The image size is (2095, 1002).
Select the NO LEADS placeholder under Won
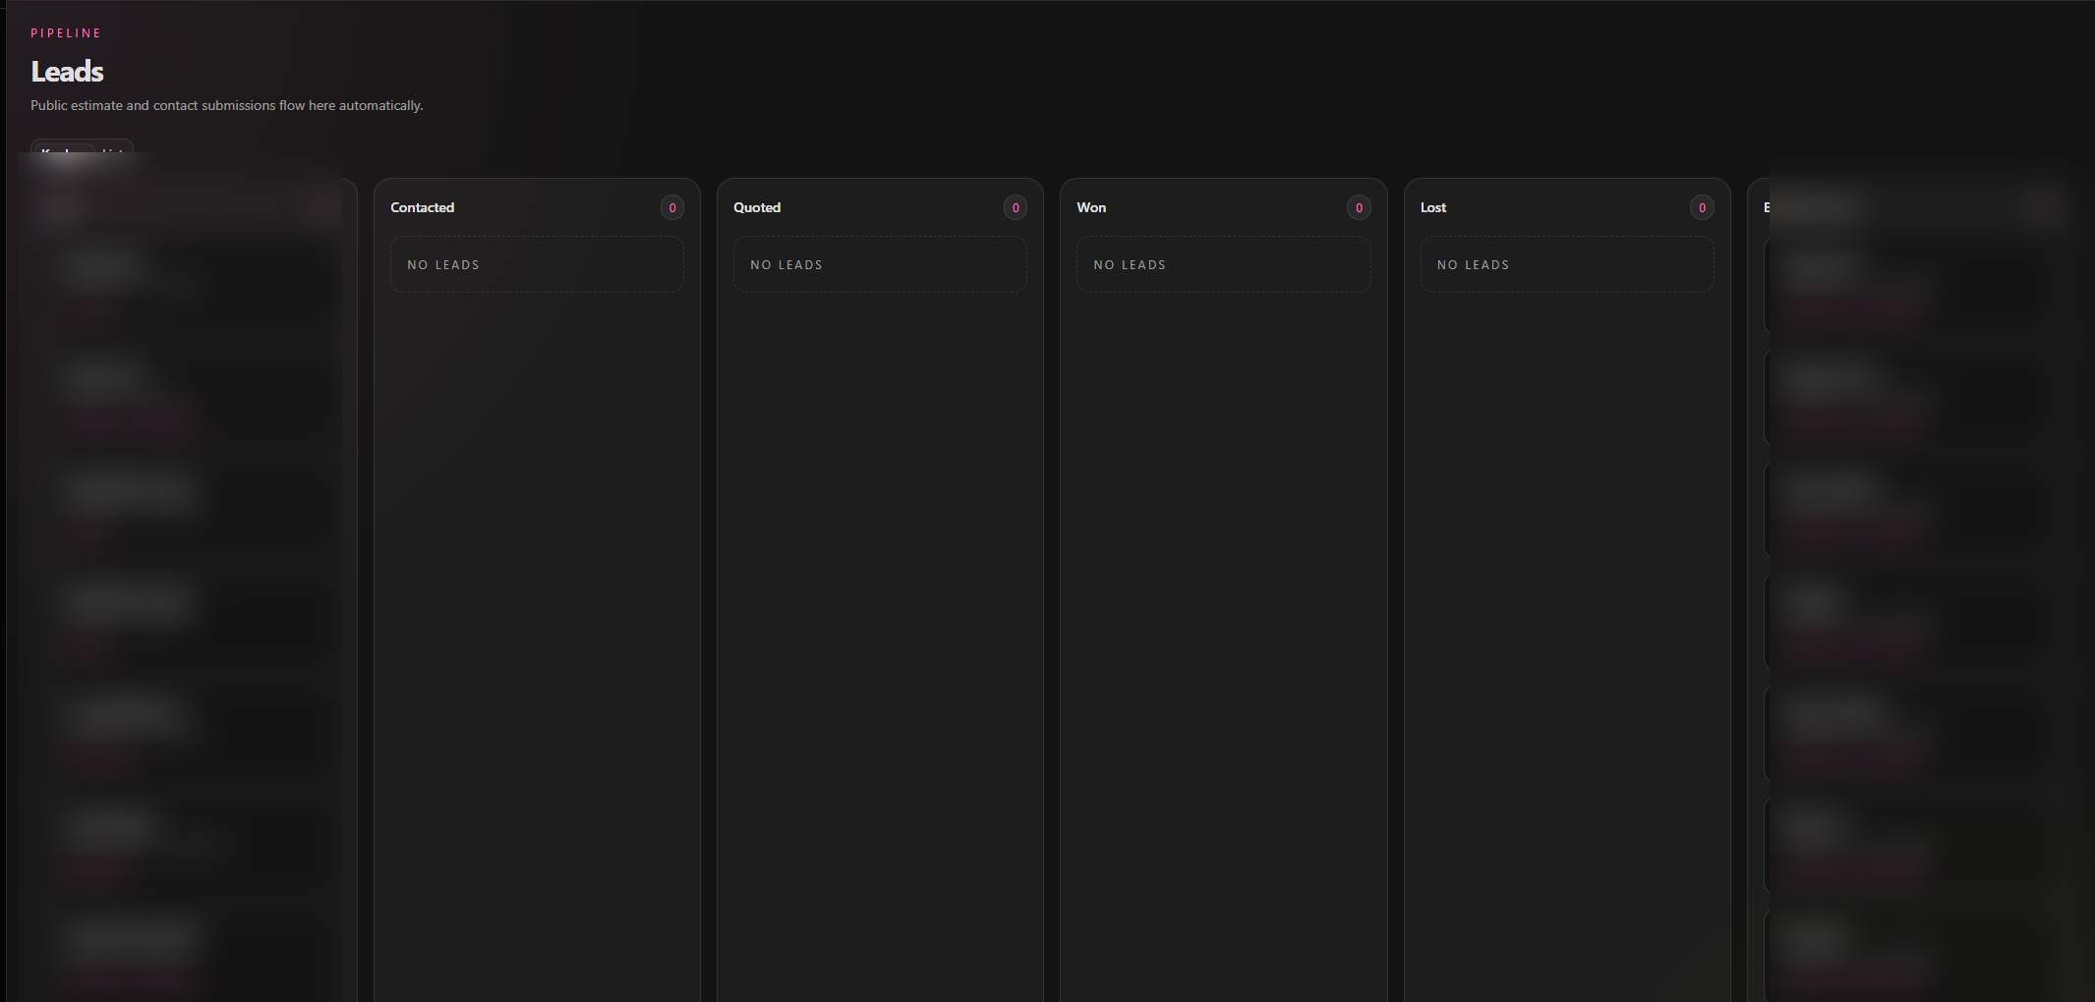click(1223, 264)
